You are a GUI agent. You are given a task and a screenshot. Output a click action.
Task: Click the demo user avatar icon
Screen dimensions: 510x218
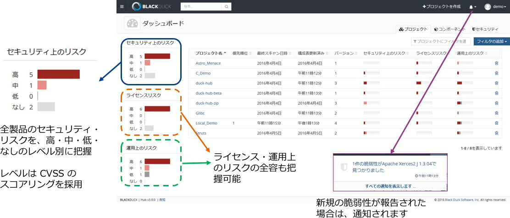point(488,6)
